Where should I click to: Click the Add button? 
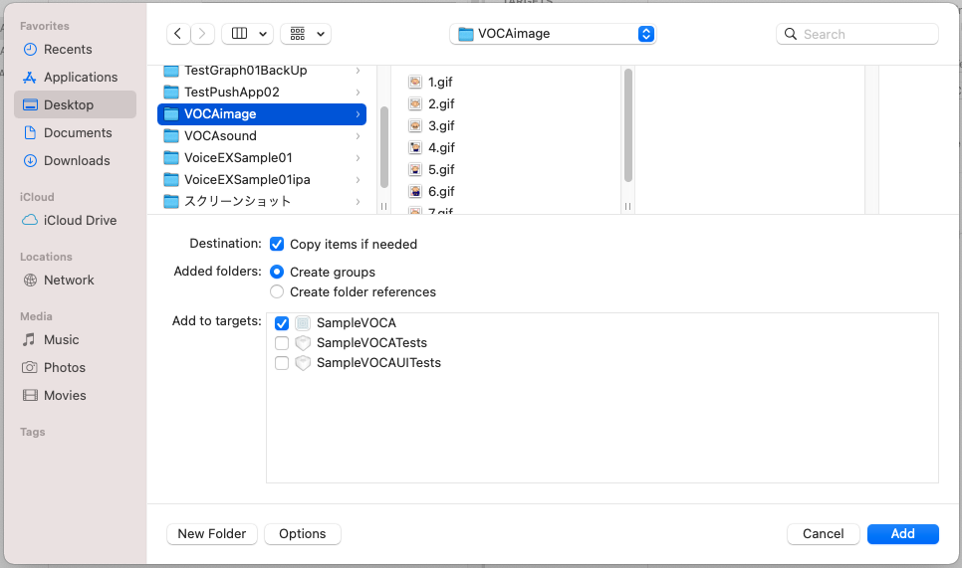902,534
